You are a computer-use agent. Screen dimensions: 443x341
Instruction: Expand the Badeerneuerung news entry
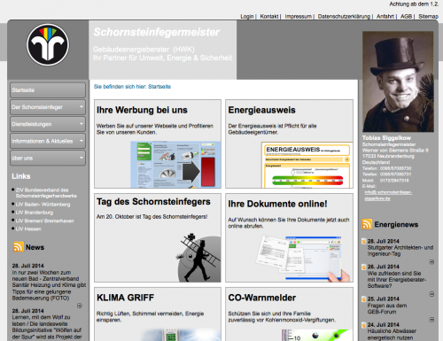coord(80,306)
